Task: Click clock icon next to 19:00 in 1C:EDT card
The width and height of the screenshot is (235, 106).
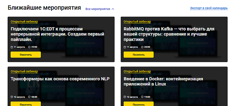Action: point(29,47)
